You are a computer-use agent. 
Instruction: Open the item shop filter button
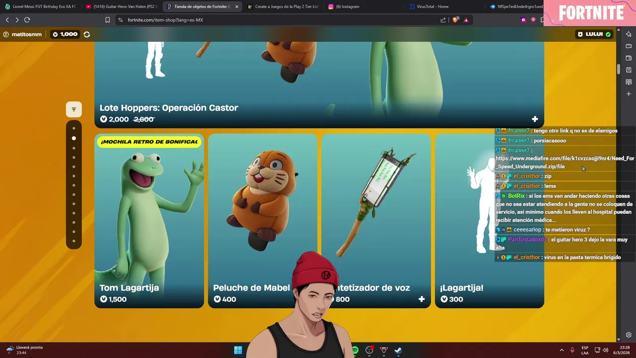coord(74,109)
